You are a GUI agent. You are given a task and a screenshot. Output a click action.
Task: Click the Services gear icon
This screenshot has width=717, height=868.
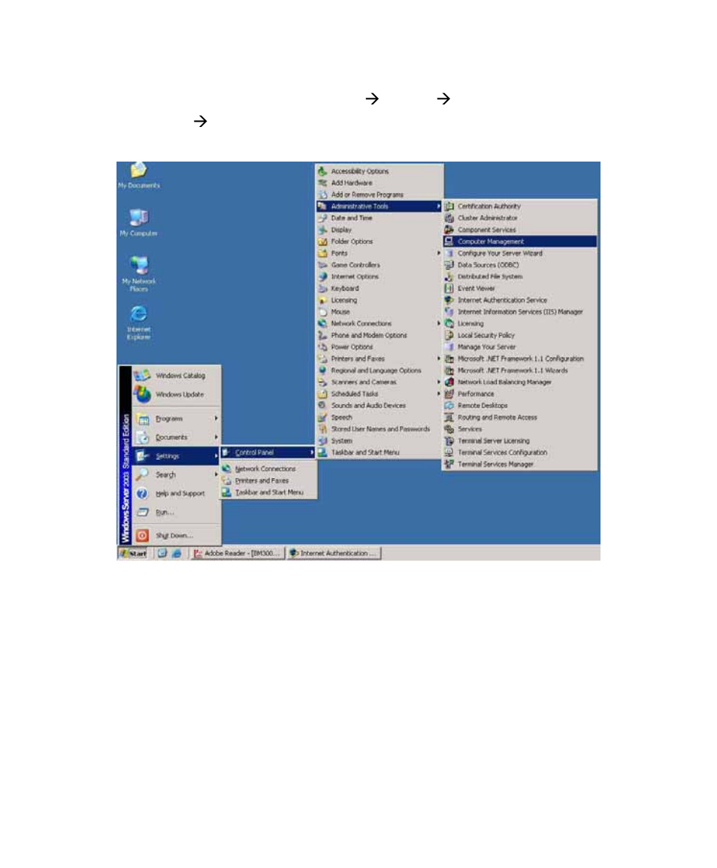pos(449,429)
